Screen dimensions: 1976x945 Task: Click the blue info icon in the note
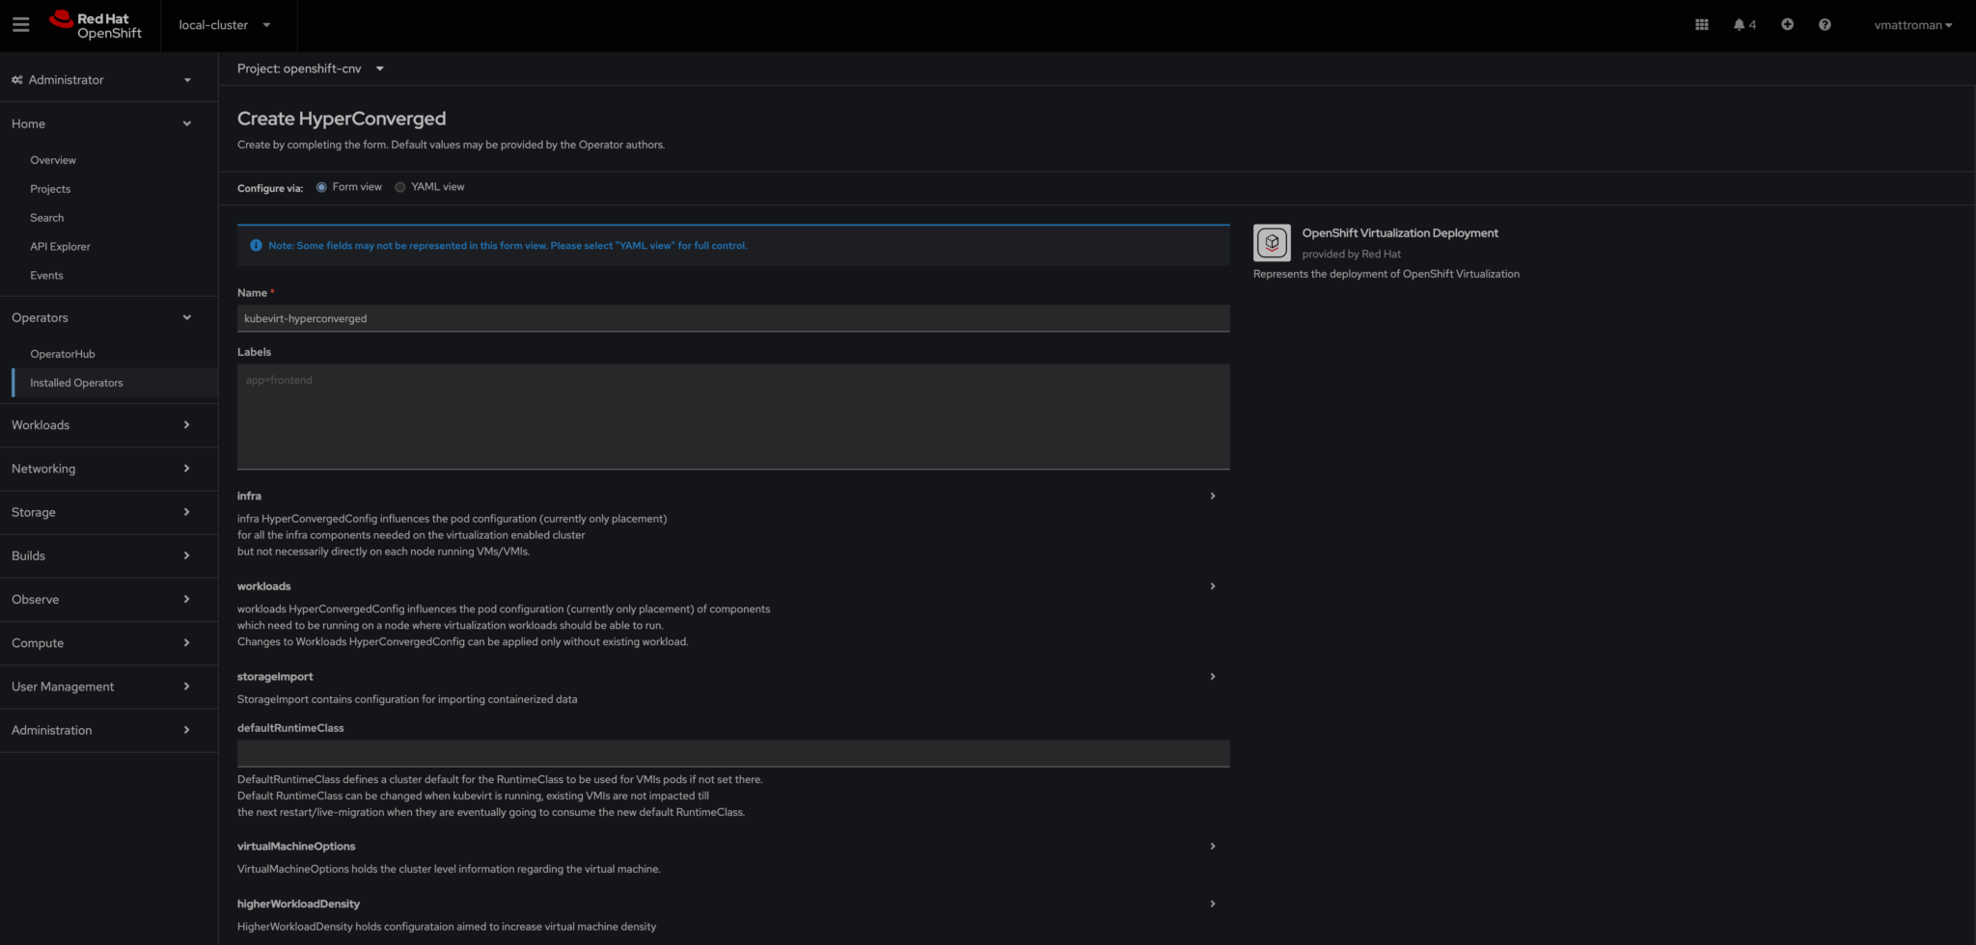[x=256, y=246]
